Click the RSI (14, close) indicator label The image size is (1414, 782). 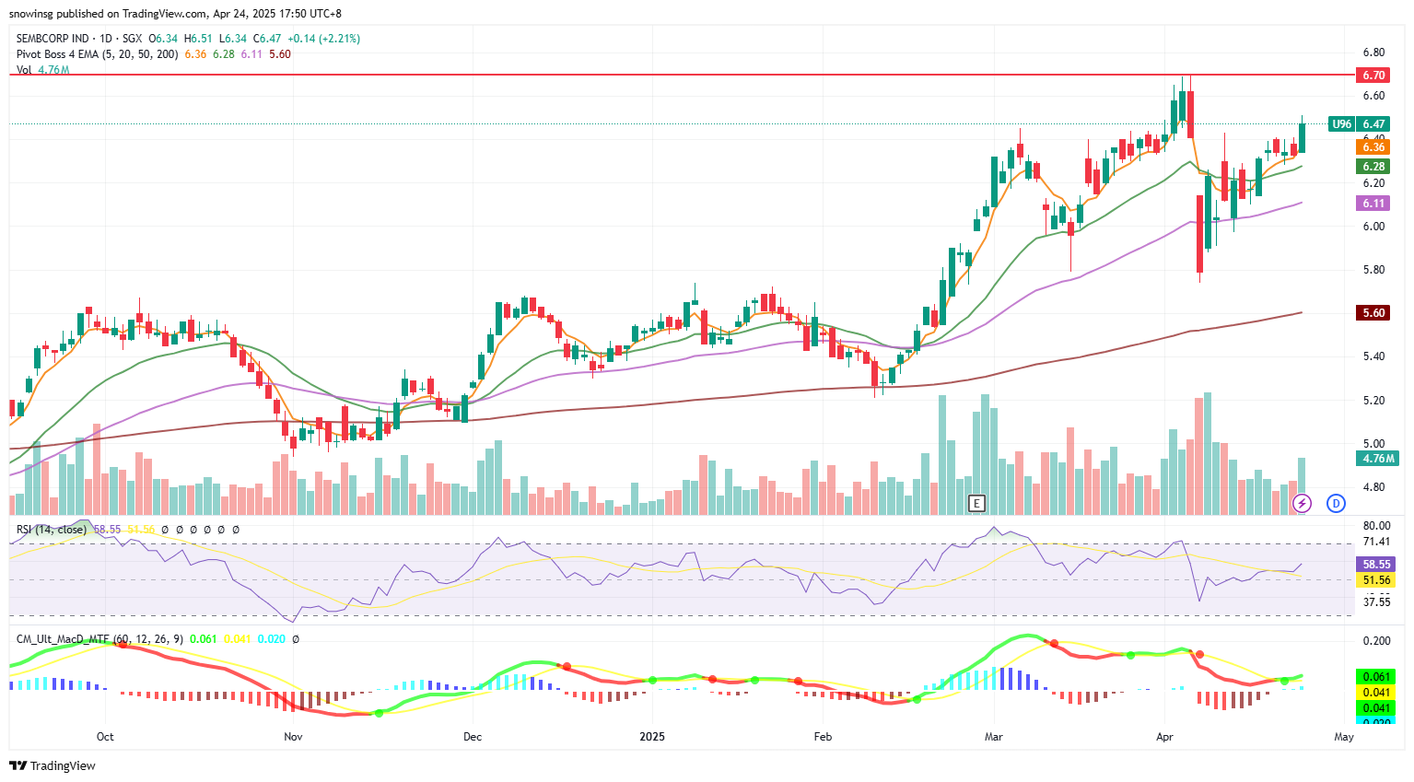click(x=52, y=530)
